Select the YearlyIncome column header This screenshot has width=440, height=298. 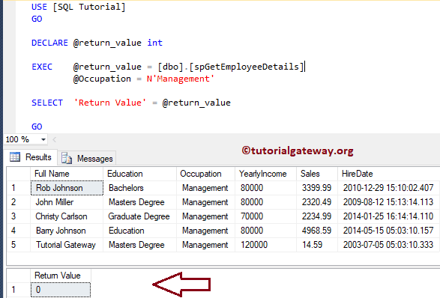[x=266, y=174]
